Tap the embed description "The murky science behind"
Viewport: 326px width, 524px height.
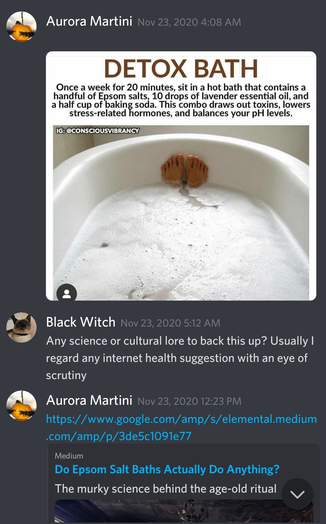165,489
